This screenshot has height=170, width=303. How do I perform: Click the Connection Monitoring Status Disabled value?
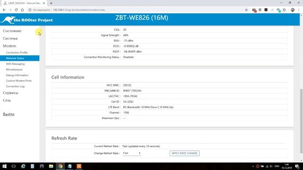click(128, 57)
